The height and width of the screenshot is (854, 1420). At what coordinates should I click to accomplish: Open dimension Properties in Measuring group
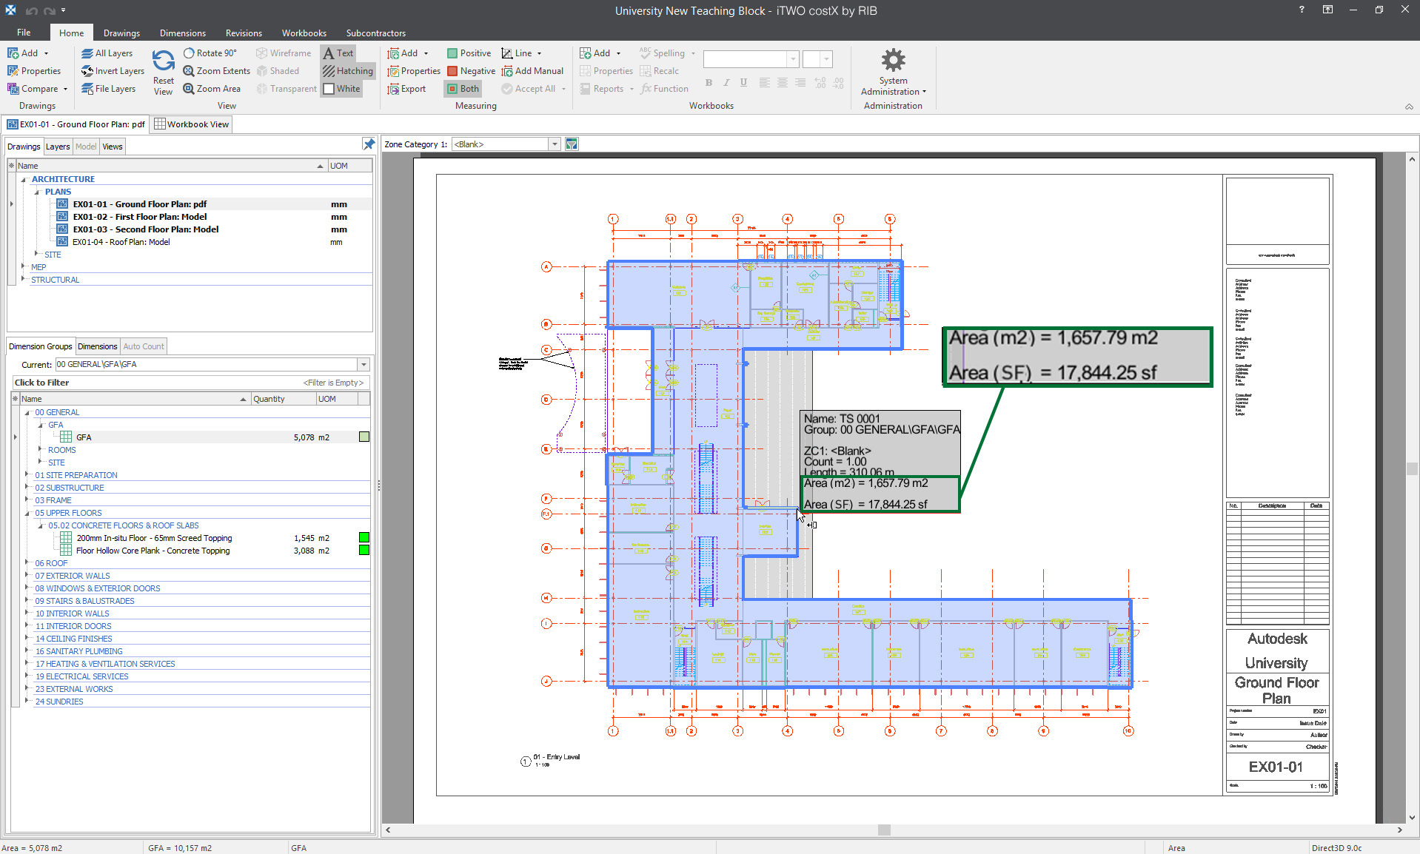tap(414, 71)
